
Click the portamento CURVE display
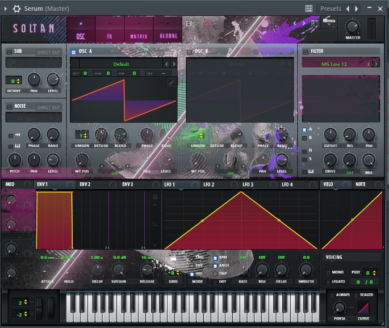(363, 308)
